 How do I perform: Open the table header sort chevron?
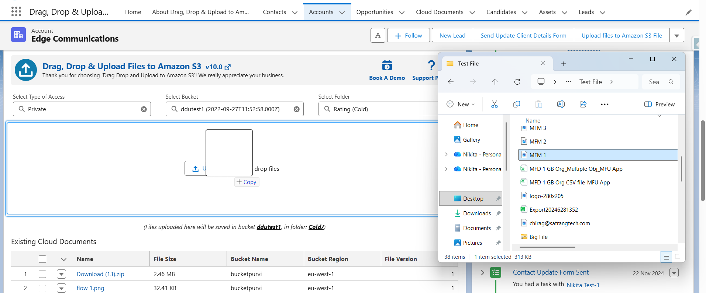[63, 260]
